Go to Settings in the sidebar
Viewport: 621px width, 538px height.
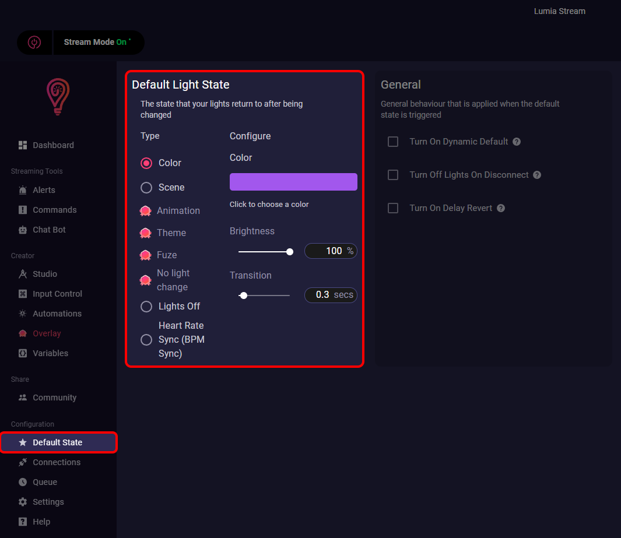coord(48,502)
